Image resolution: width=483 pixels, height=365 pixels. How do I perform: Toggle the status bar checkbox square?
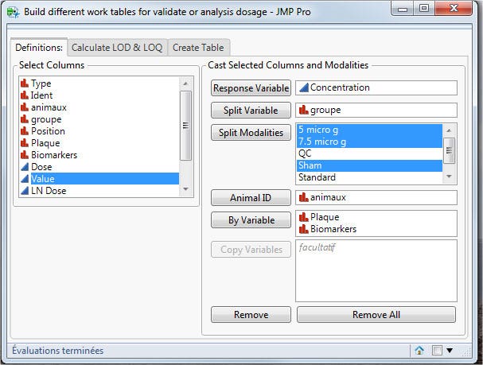pos(437,350)
